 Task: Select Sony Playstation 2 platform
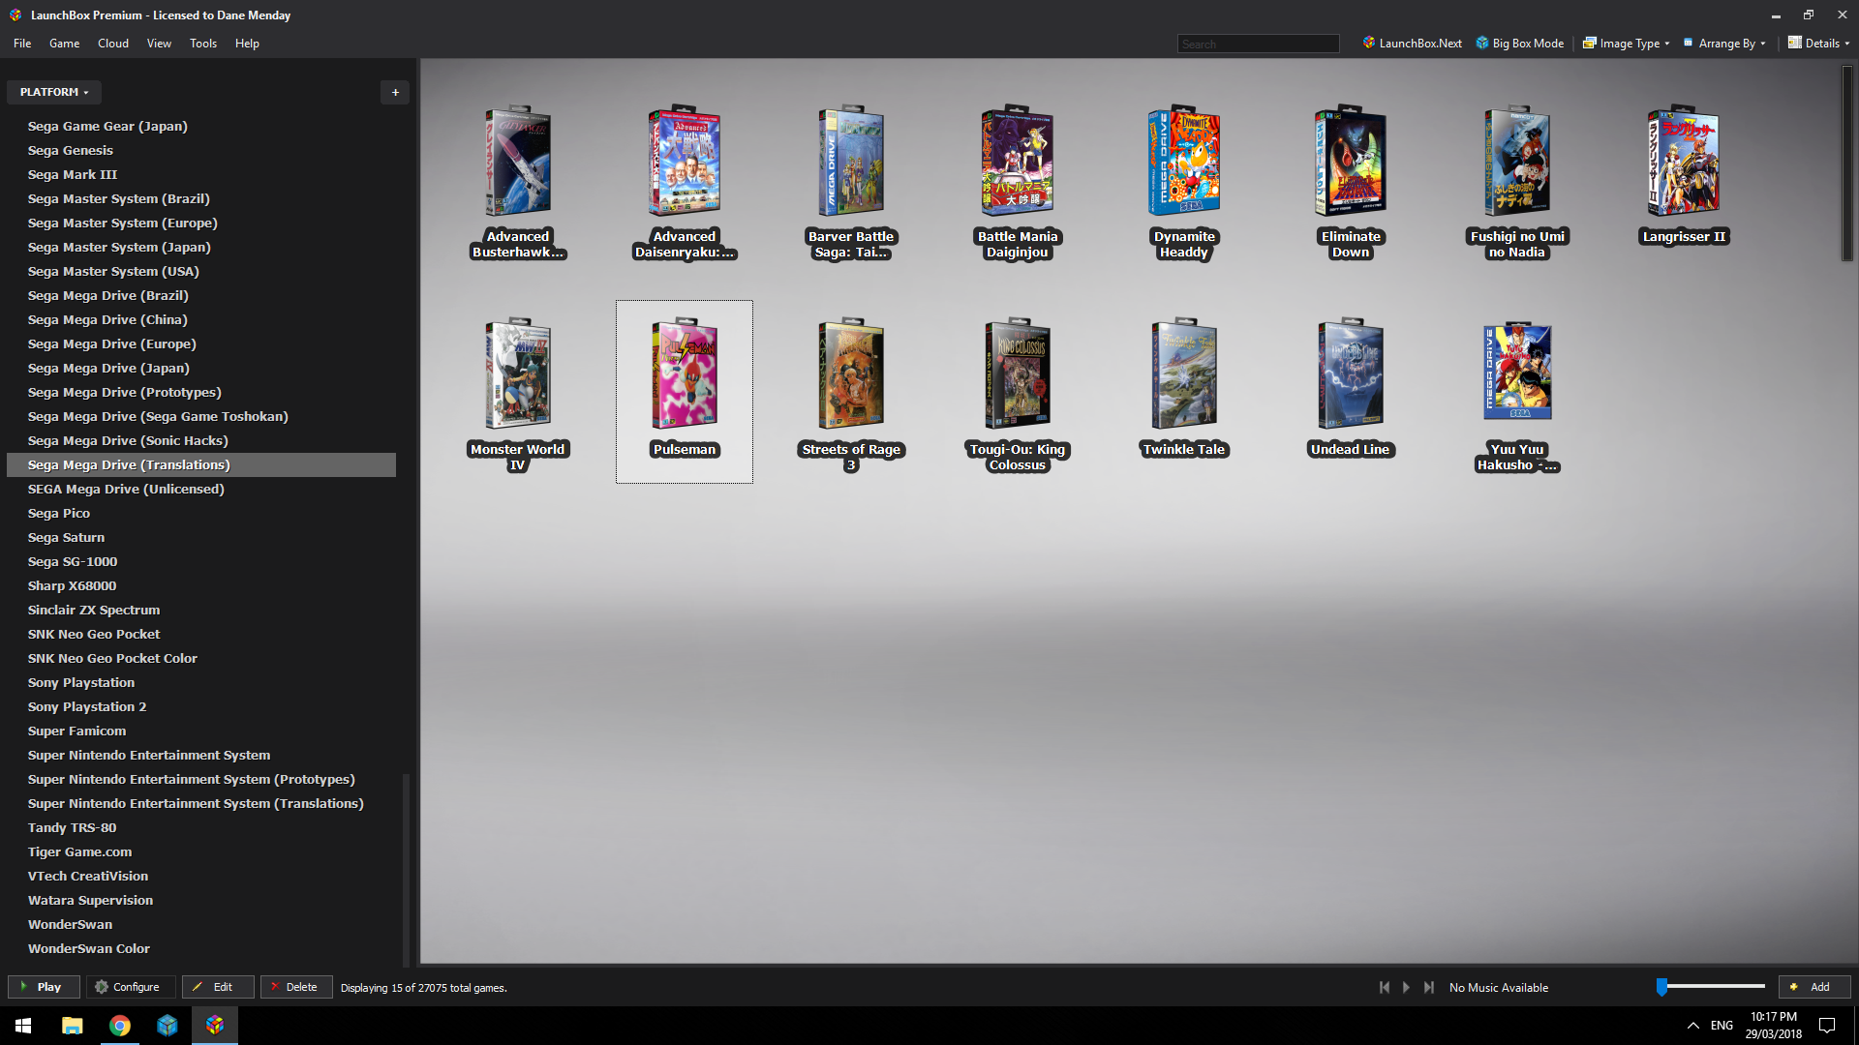click(87, 707)
